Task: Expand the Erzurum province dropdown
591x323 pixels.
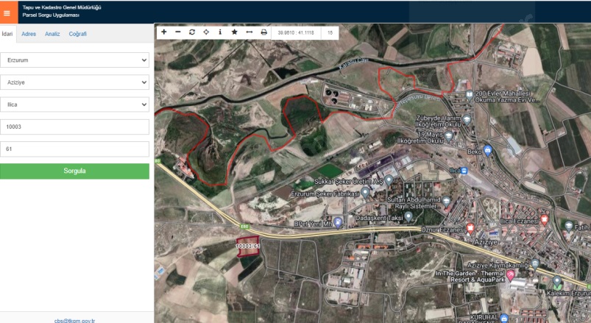Action: 74,60
